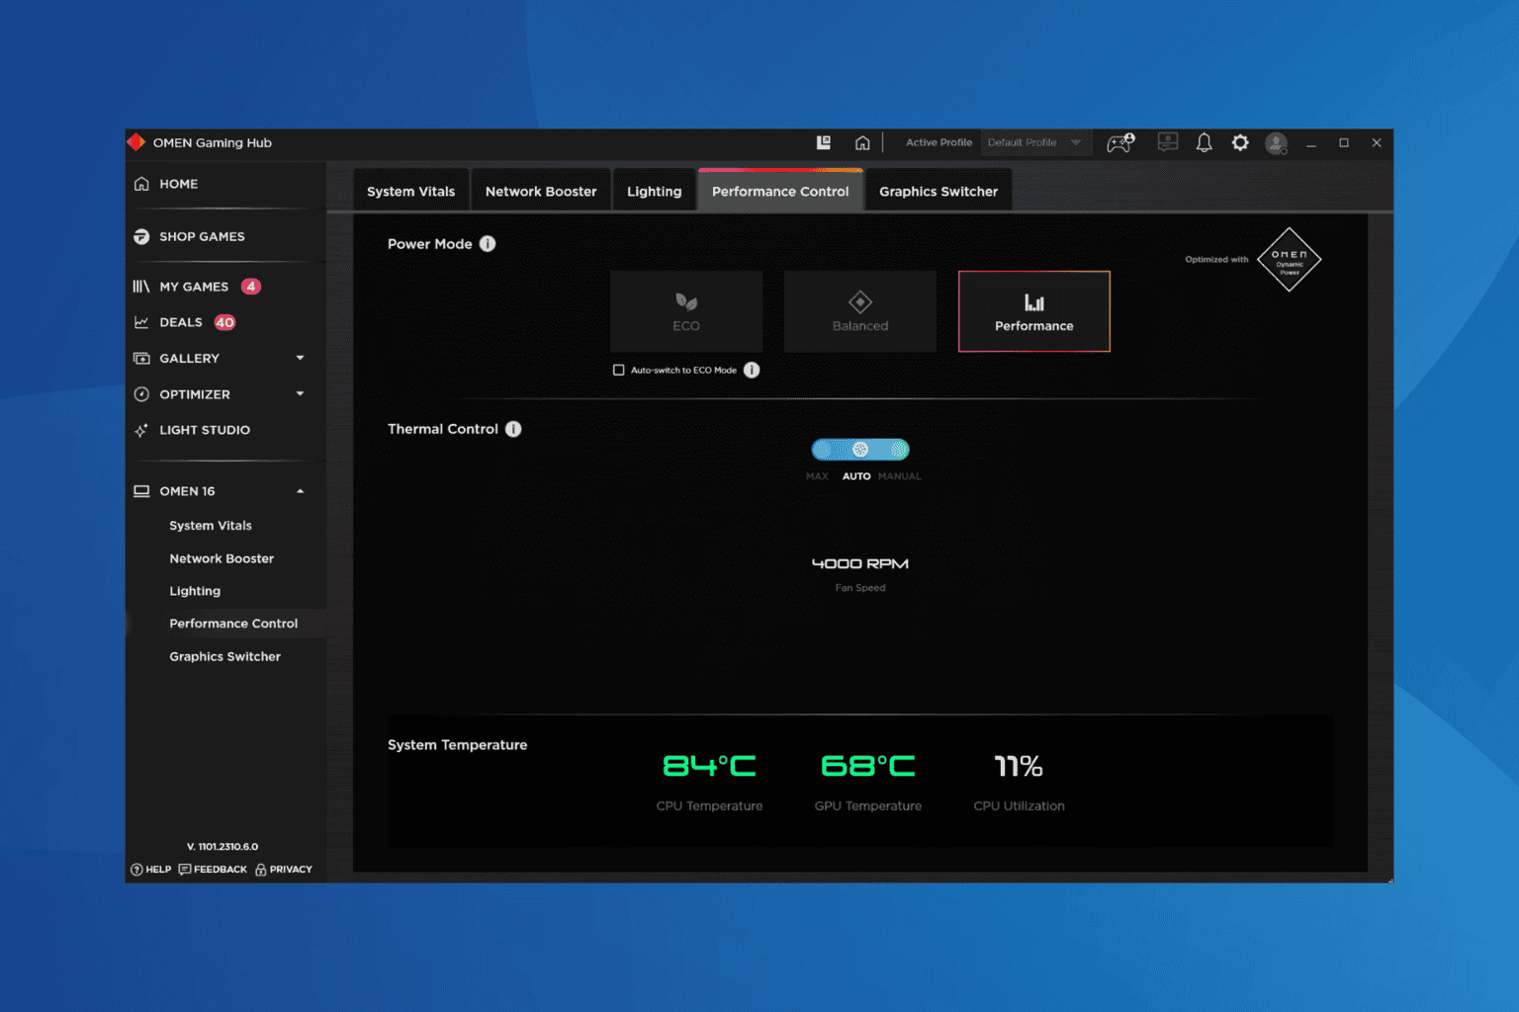Image resolution: width=1519 pixels, height=1012 pixels.
Task: Set thermal control to AUTO
Action: point(856,476)
